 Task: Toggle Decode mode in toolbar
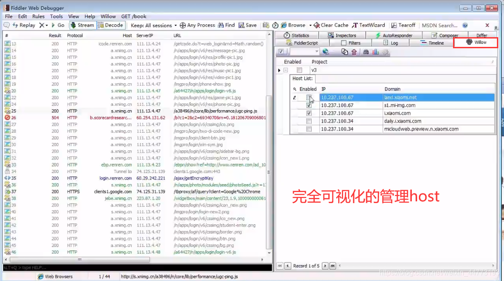[110, 25]
